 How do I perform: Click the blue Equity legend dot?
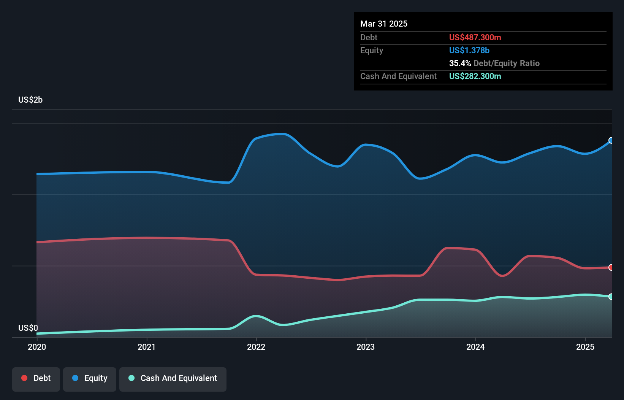click(75, 378)
